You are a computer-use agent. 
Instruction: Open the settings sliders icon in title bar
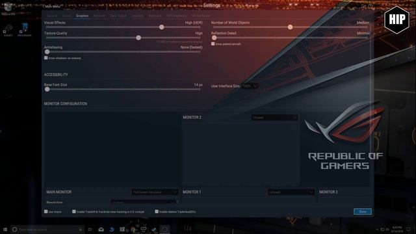click(363, 6)
